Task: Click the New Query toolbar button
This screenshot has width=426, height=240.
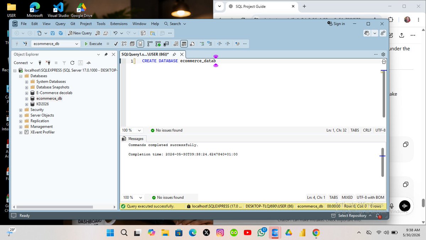Action: (x=80, y=33)
